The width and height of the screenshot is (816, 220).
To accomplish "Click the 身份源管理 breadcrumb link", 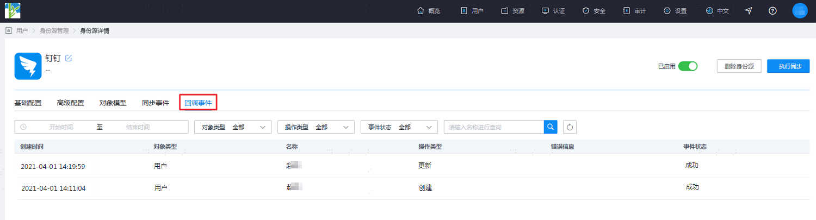I will coord(54,31).
